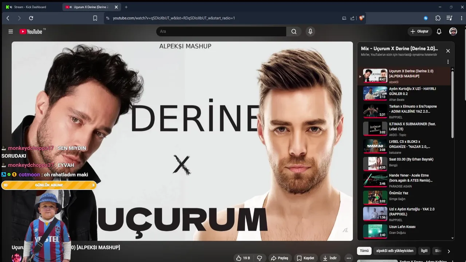Start voice search with the microphone
466x262 pixels.
310,31
